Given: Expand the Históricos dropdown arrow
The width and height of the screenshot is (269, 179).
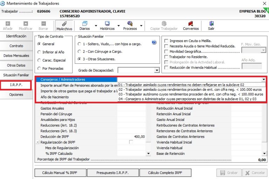Looking at the screenshot, I should pyautogui.click(x=118, y=26).
